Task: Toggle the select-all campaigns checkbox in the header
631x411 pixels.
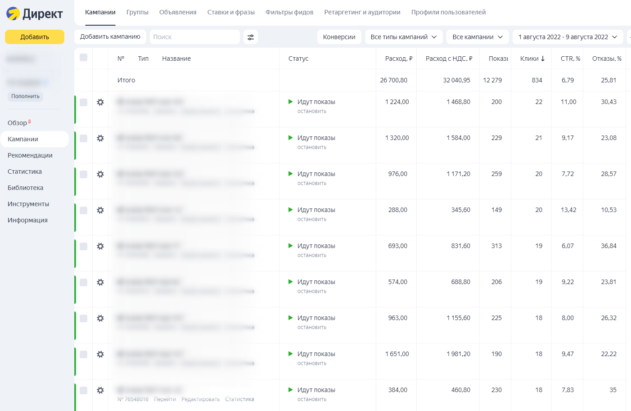Action: 83,57
